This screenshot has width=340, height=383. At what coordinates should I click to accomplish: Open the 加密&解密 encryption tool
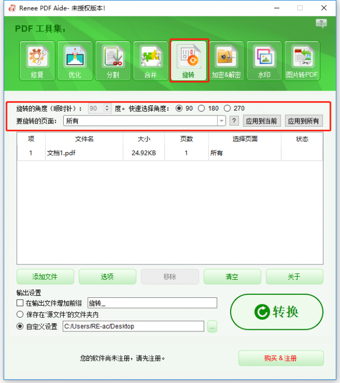point(226,61)
